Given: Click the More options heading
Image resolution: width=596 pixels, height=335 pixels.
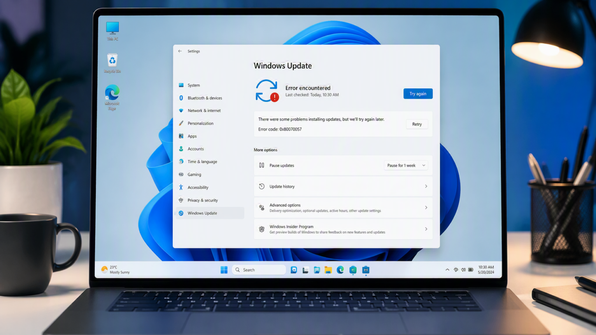Looking at the screenshot, I should [265, 150].
